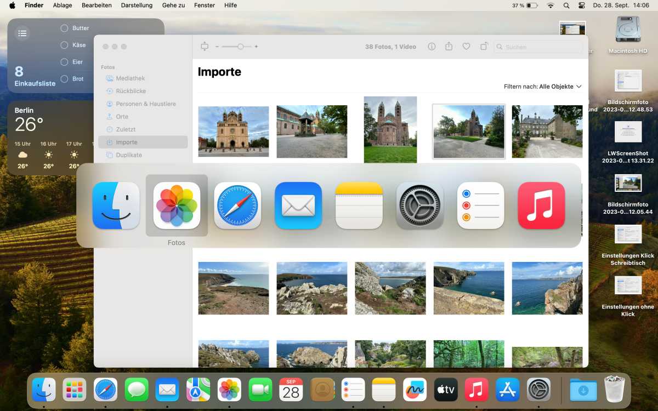Open Personen & Haustiere in the sidebar

click(145, 104)
